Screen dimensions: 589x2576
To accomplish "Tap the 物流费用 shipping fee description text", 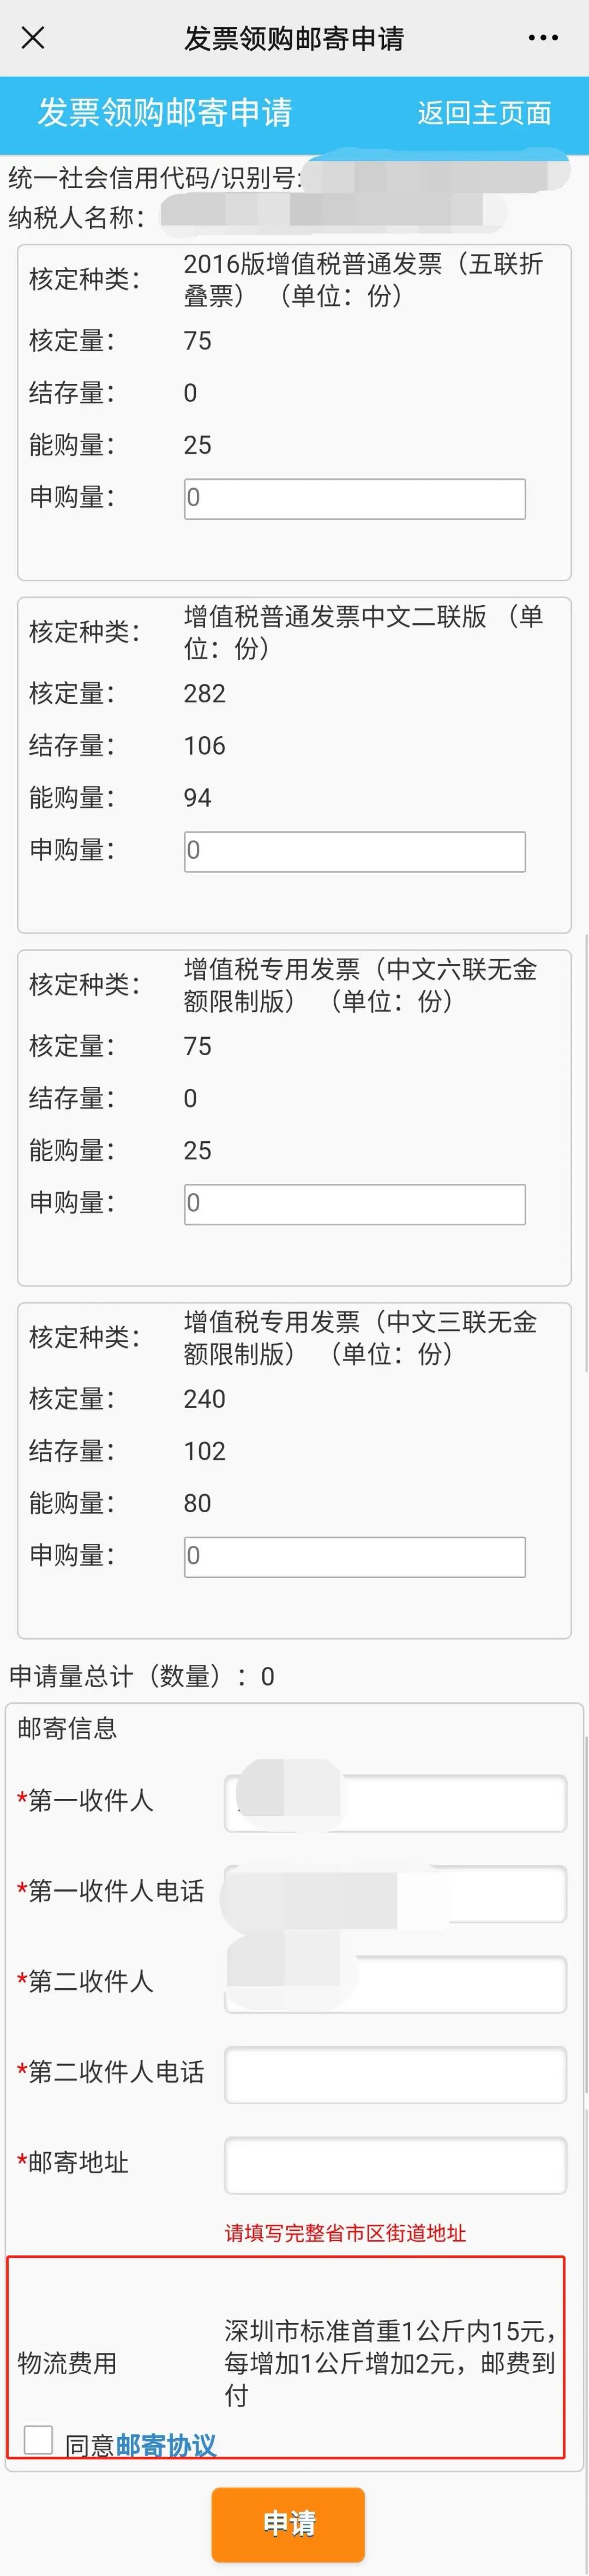I will [x=390, y=2363].
